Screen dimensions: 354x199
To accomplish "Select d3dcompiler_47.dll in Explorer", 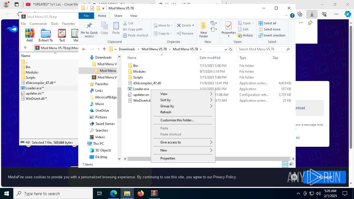I will [147, 83].
